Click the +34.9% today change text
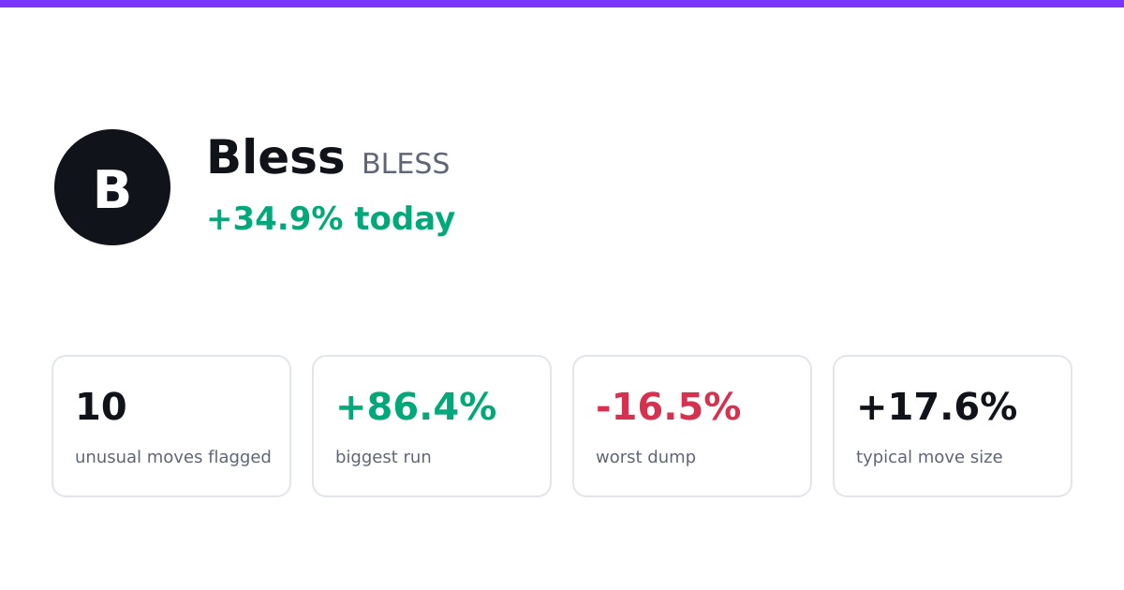Viewport: 1124px width, 590px height. click(331, 219)
